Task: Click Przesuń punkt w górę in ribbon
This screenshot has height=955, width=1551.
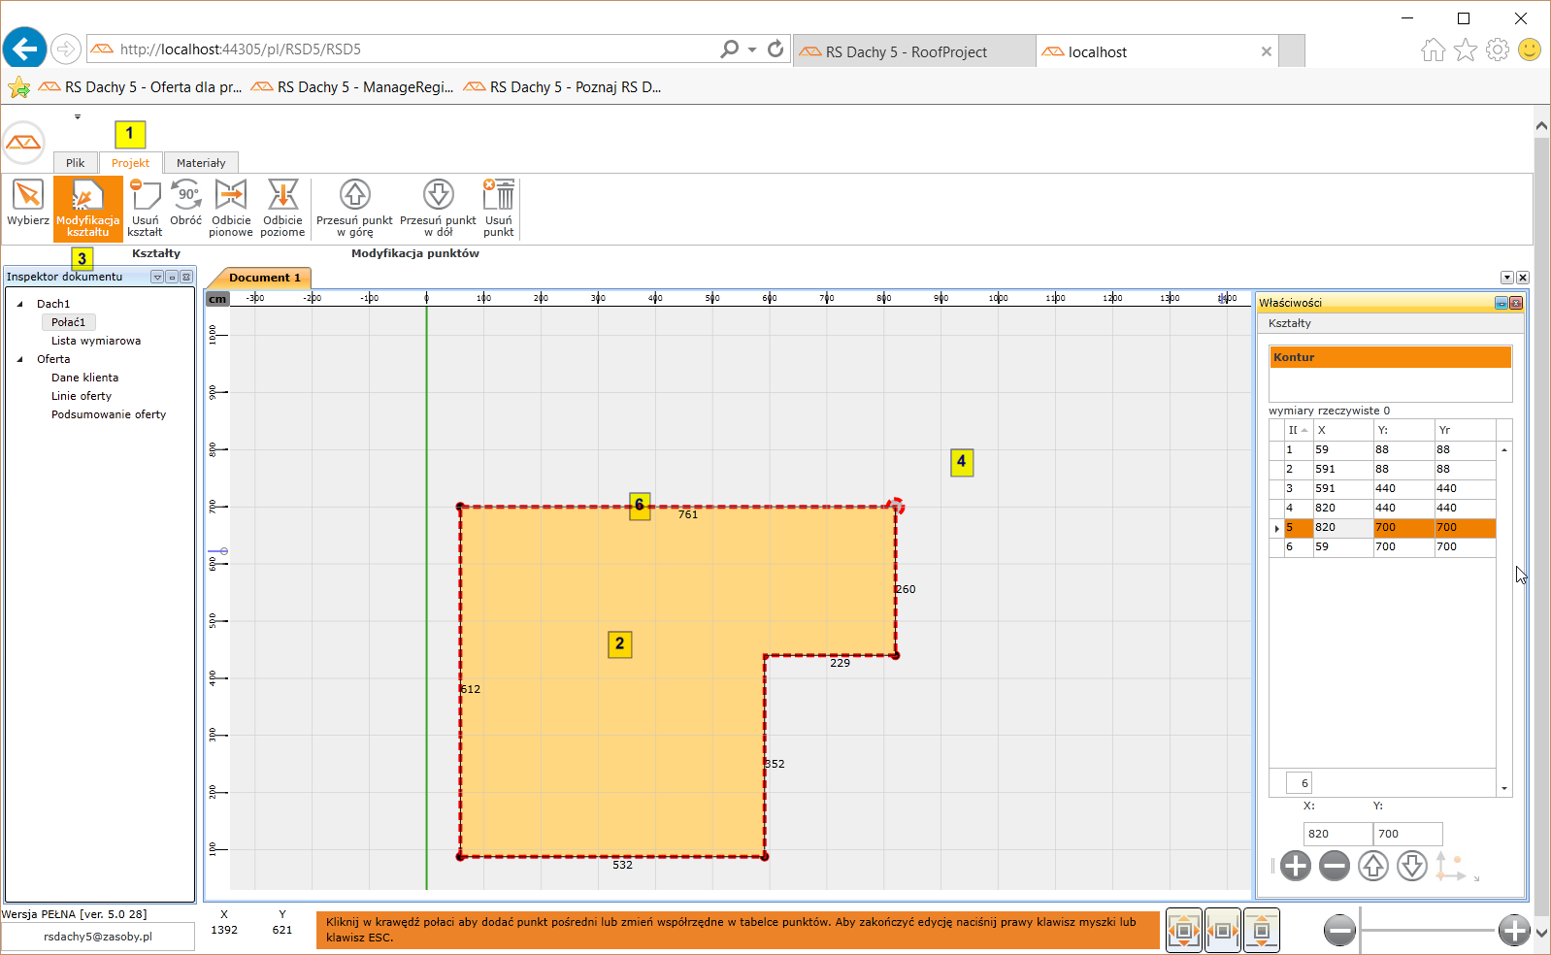Action: tap(354, 204)
